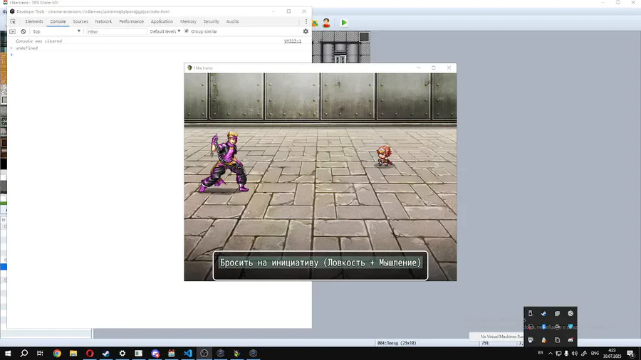Open console settings gear icon
Screen dimensions: 641x360
click(306, 31)
